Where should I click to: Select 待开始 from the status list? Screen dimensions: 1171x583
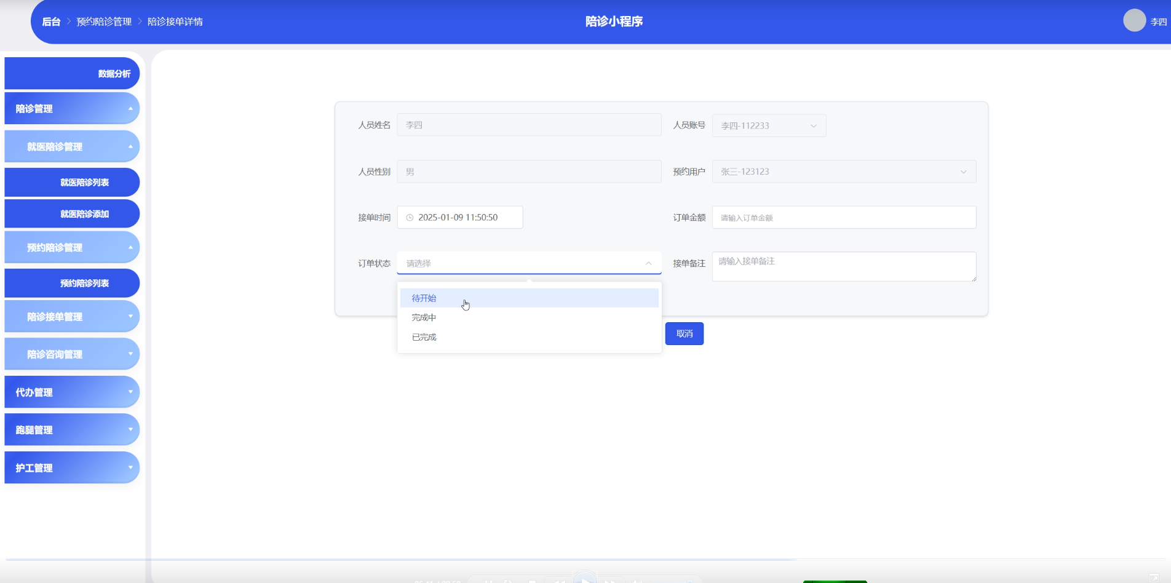tap(529, 298)
